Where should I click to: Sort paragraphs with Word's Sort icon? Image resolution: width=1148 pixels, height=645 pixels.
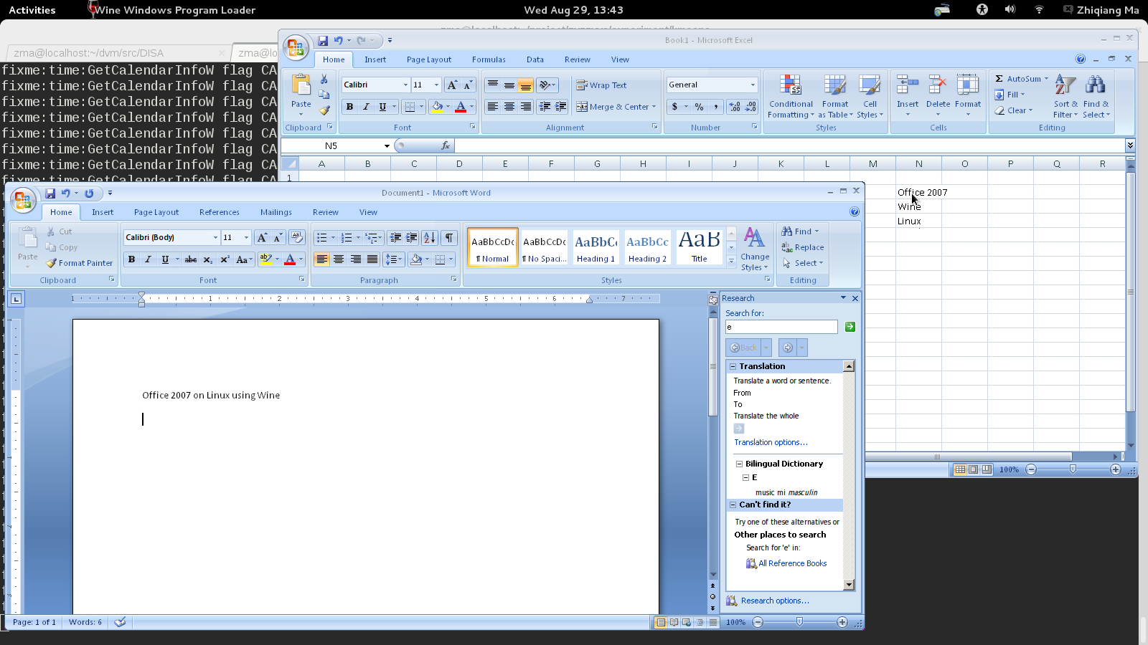coord(429,237)
